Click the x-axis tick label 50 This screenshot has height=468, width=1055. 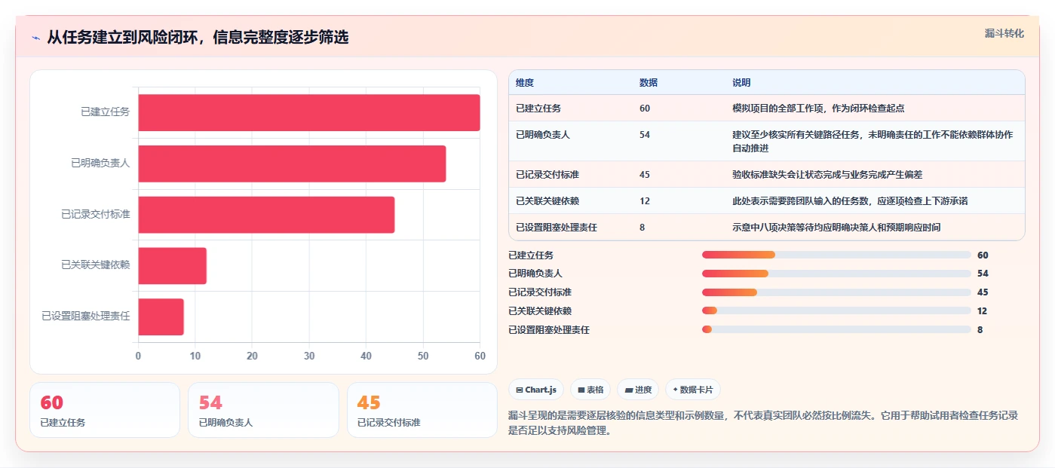pyautogui.click(x=423, y=356)
